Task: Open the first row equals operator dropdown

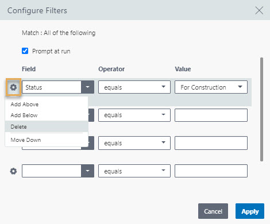Action: tap(134, 87)
